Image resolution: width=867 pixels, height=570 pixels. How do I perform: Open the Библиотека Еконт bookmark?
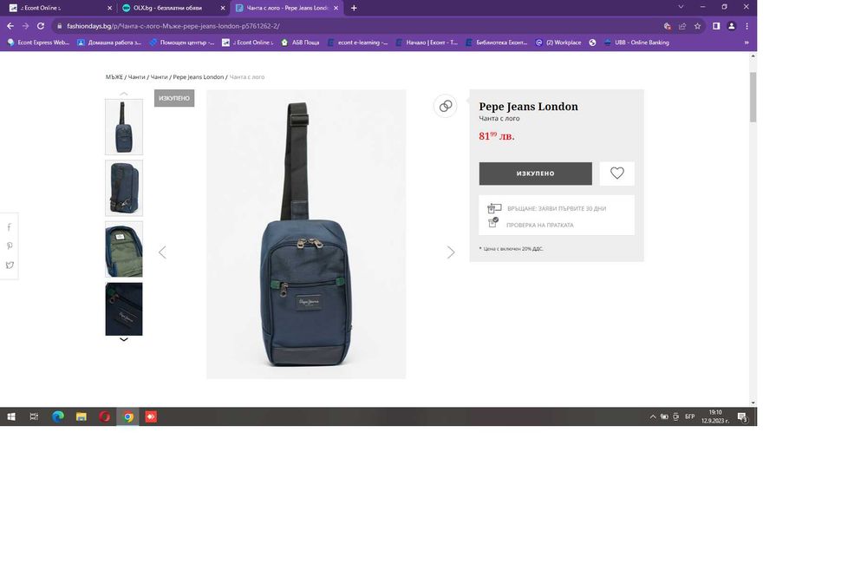tap(497, 43)
